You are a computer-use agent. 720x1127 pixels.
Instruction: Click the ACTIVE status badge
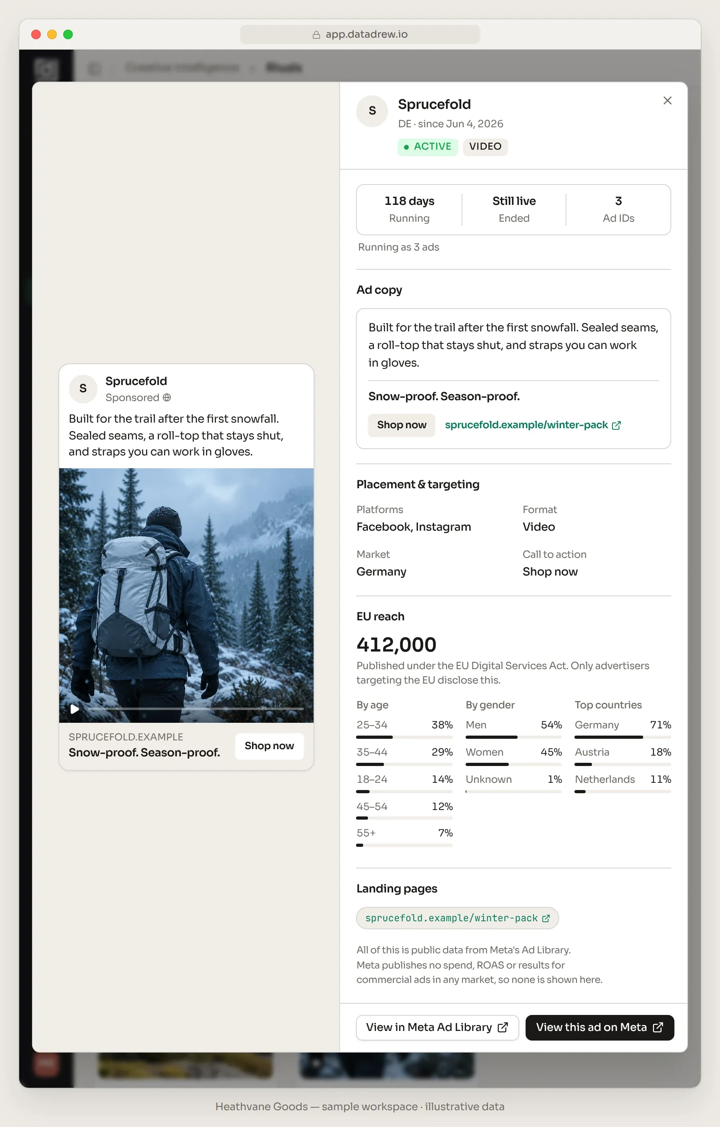coord(428,146)
